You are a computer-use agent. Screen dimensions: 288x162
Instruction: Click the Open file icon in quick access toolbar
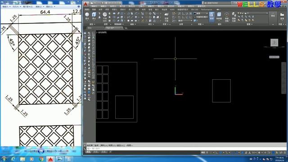(x=95, y=3)
